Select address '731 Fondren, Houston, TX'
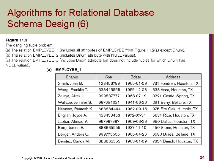Screen dimensions: 214x161 pyautogui.click(x=175, y=83)
